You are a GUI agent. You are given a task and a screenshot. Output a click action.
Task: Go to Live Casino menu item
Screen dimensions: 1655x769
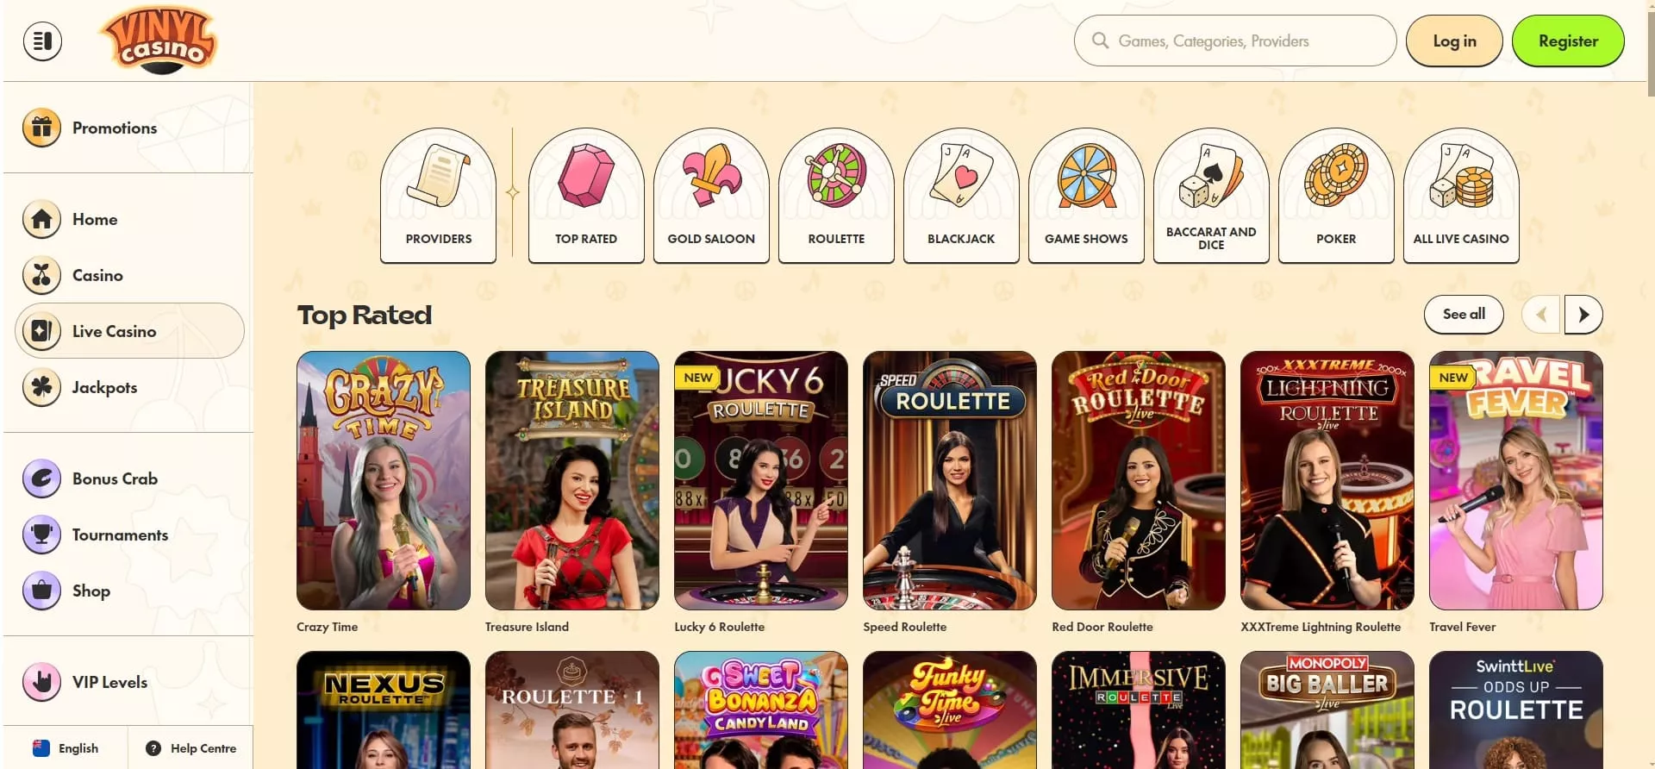(129, 331)
